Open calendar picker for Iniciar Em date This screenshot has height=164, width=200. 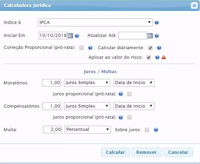click(x=70, y=36)
